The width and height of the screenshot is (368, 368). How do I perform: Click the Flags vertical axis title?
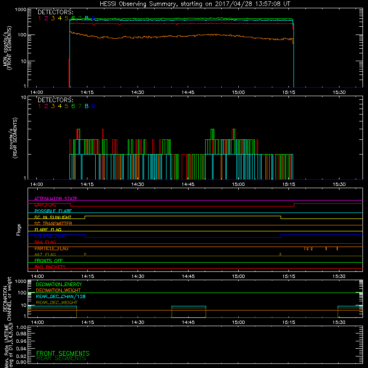[19, 230]
